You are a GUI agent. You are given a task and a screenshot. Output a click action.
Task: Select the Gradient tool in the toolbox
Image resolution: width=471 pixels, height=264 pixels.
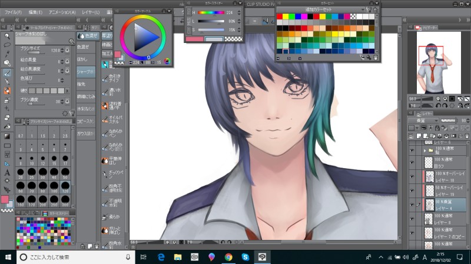click(7, 136)
